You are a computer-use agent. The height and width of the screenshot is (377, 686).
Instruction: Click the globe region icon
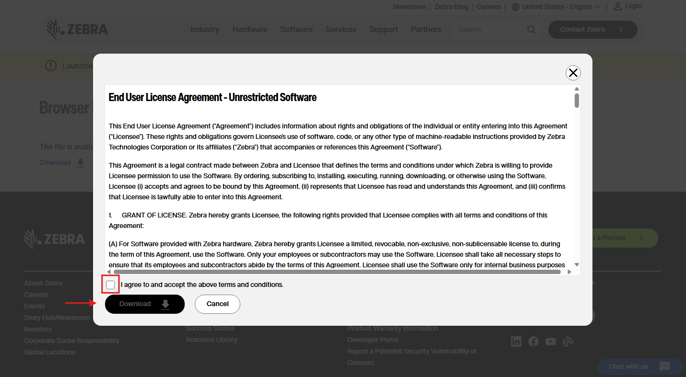coord(516,7)
